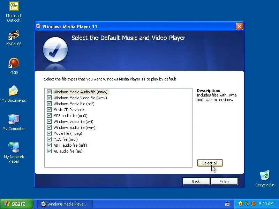Click the safely remove hardware tray icon
Image resolution: width=279 pixels, height=209 pixels.
[x=247, y=204]
